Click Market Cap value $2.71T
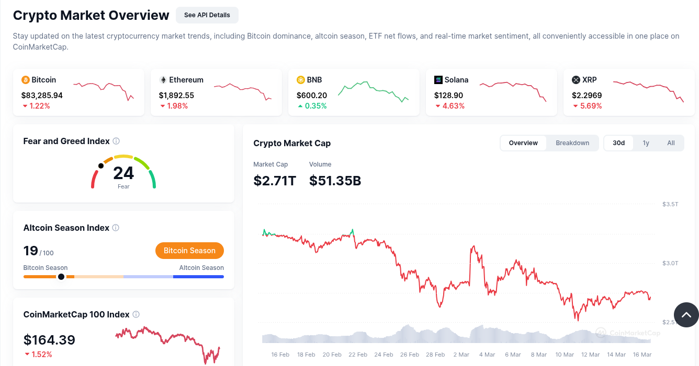Image resolution: width=699 pixels, height=366 pixels. (275, 181)
